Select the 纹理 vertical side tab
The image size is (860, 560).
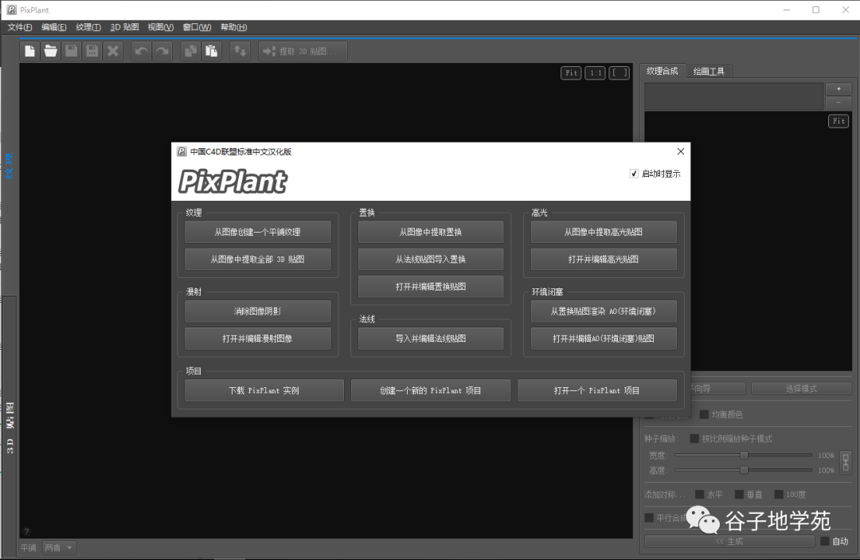click(x=10, y=166)
